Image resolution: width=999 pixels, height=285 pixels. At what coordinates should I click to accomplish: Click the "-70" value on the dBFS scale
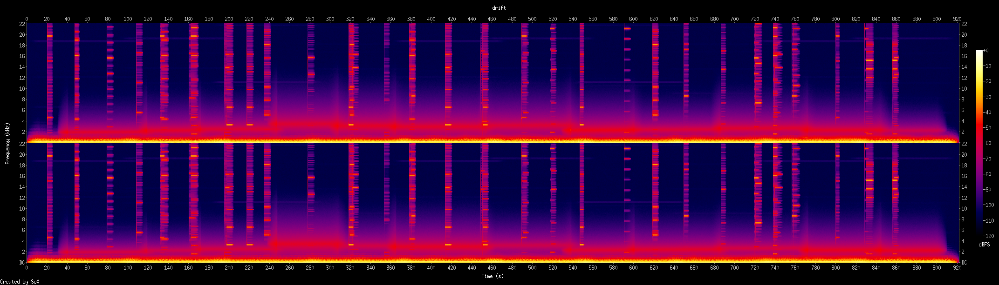click(x=987, y=159)
